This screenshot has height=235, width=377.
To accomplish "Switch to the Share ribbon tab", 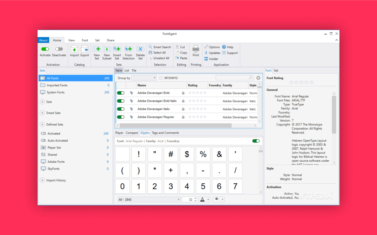I will coord(111,40).
